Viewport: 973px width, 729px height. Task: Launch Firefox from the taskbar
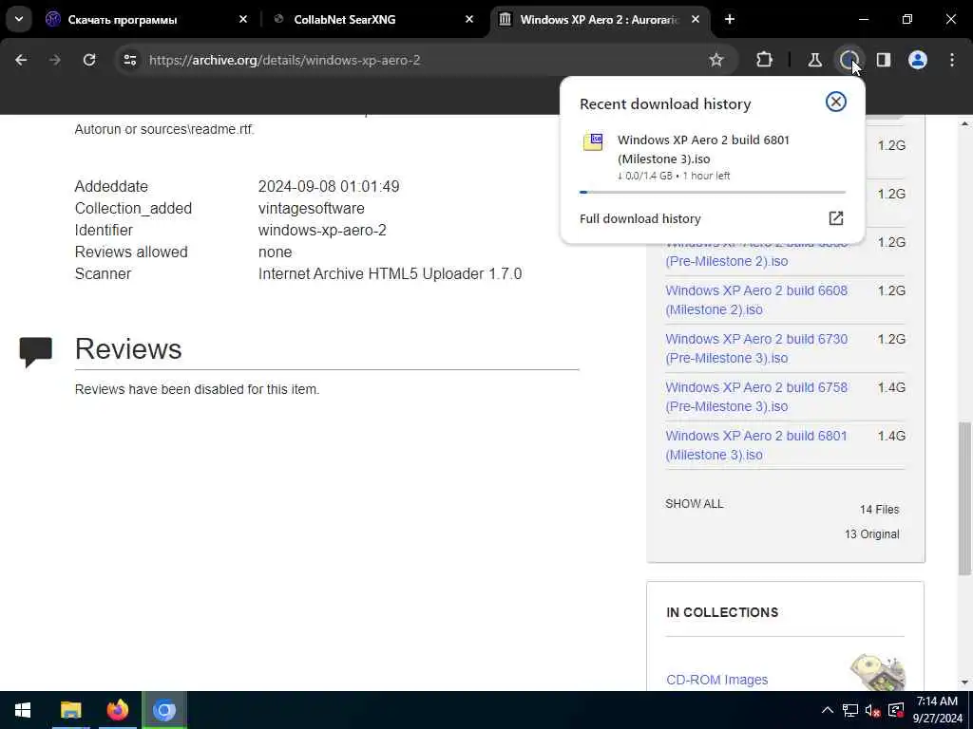click(117, 710)
